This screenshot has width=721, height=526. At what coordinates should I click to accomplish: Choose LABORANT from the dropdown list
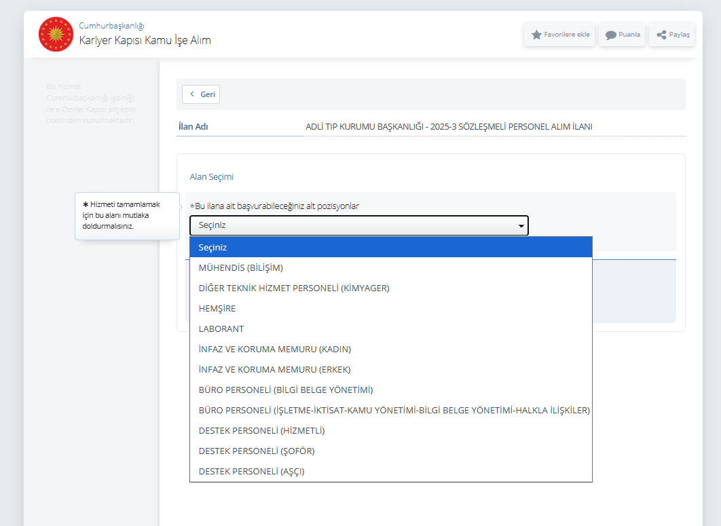pyautogui.click(x=221, y=328)
